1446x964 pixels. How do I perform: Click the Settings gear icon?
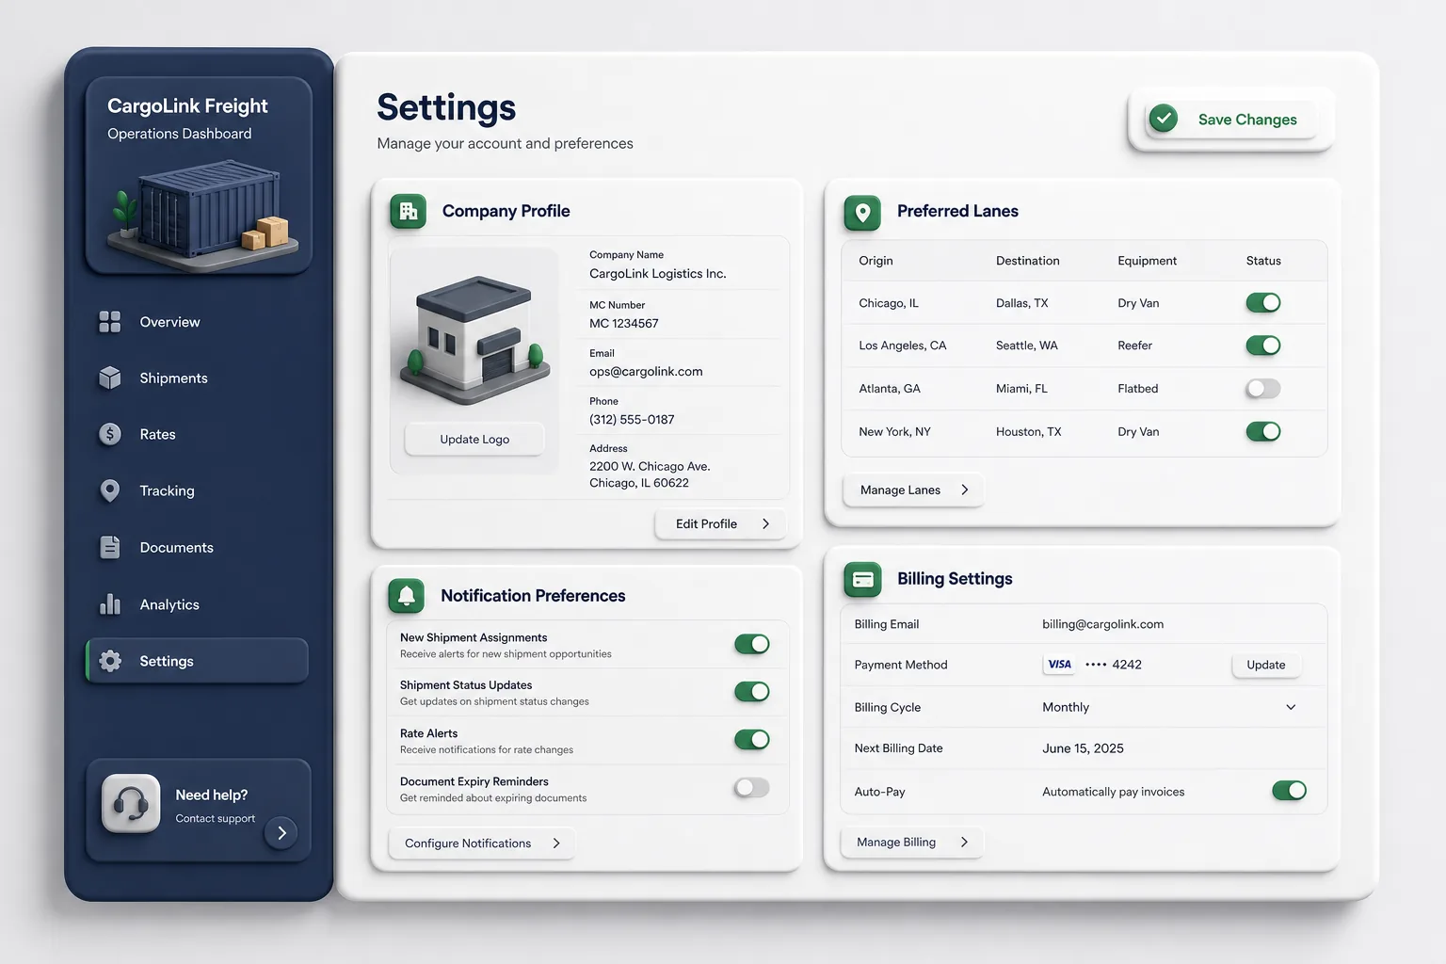coord(110,661)
